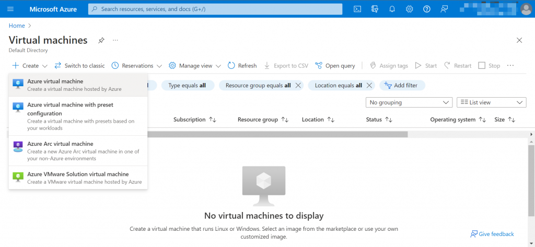This screenshot has height=247, width=535.
Task: Open the List view dropdown
Action: [x=492, y=102]
